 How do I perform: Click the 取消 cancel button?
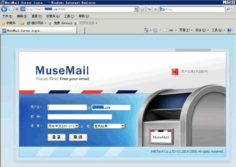pyautogui.click(x=78, y=137)
